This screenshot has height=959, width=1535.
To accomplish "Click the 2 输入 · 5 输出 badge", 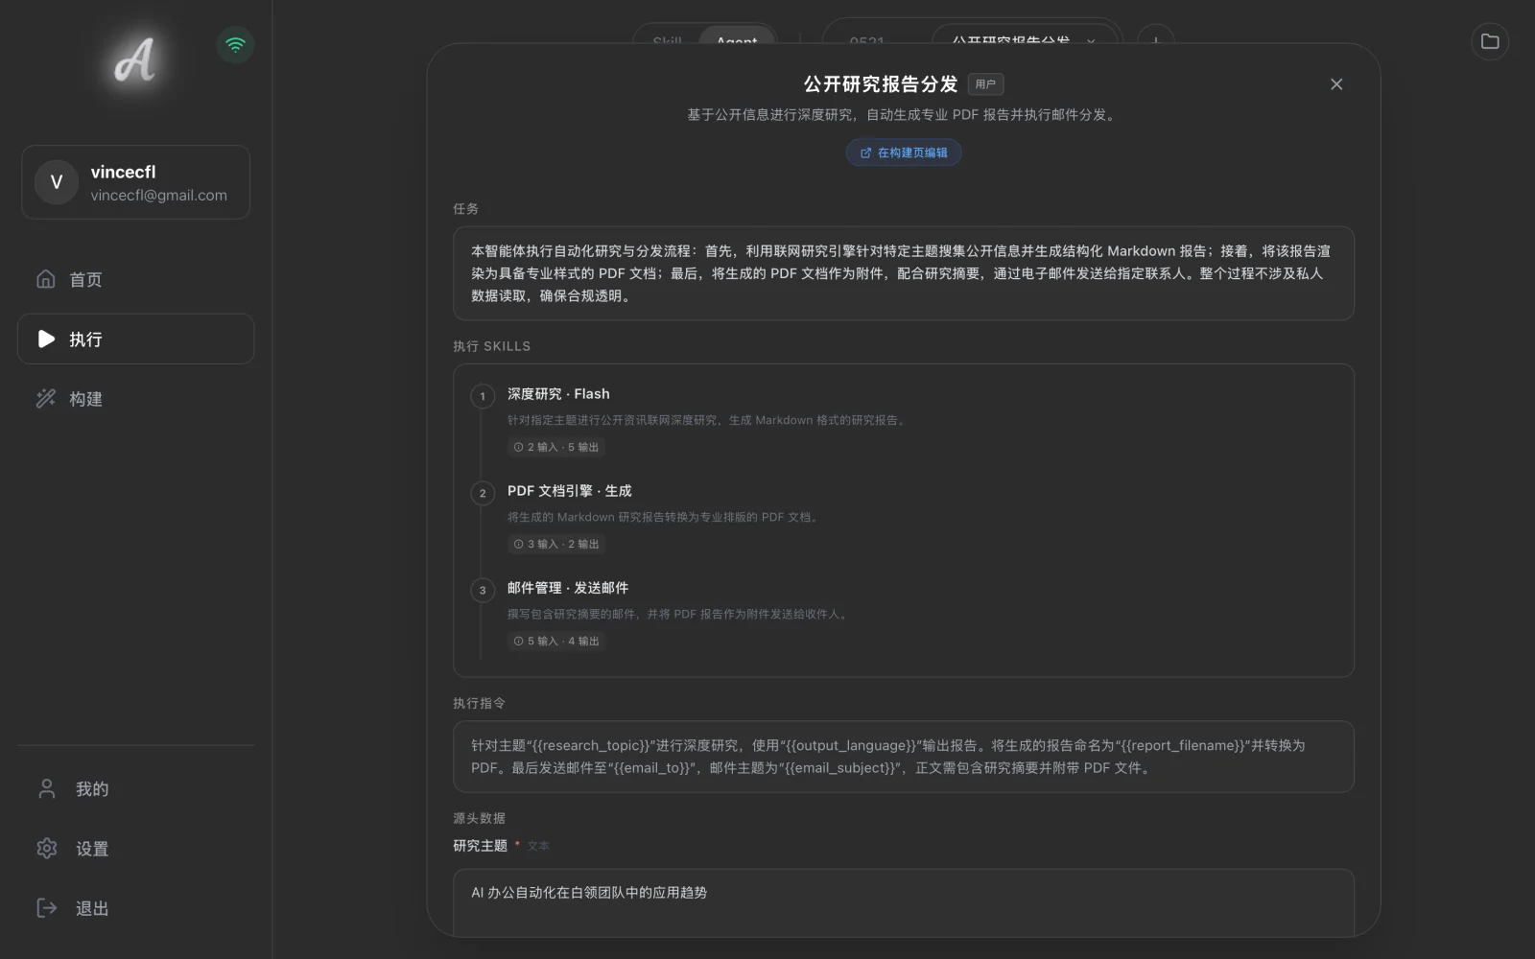I will [556, 447].
